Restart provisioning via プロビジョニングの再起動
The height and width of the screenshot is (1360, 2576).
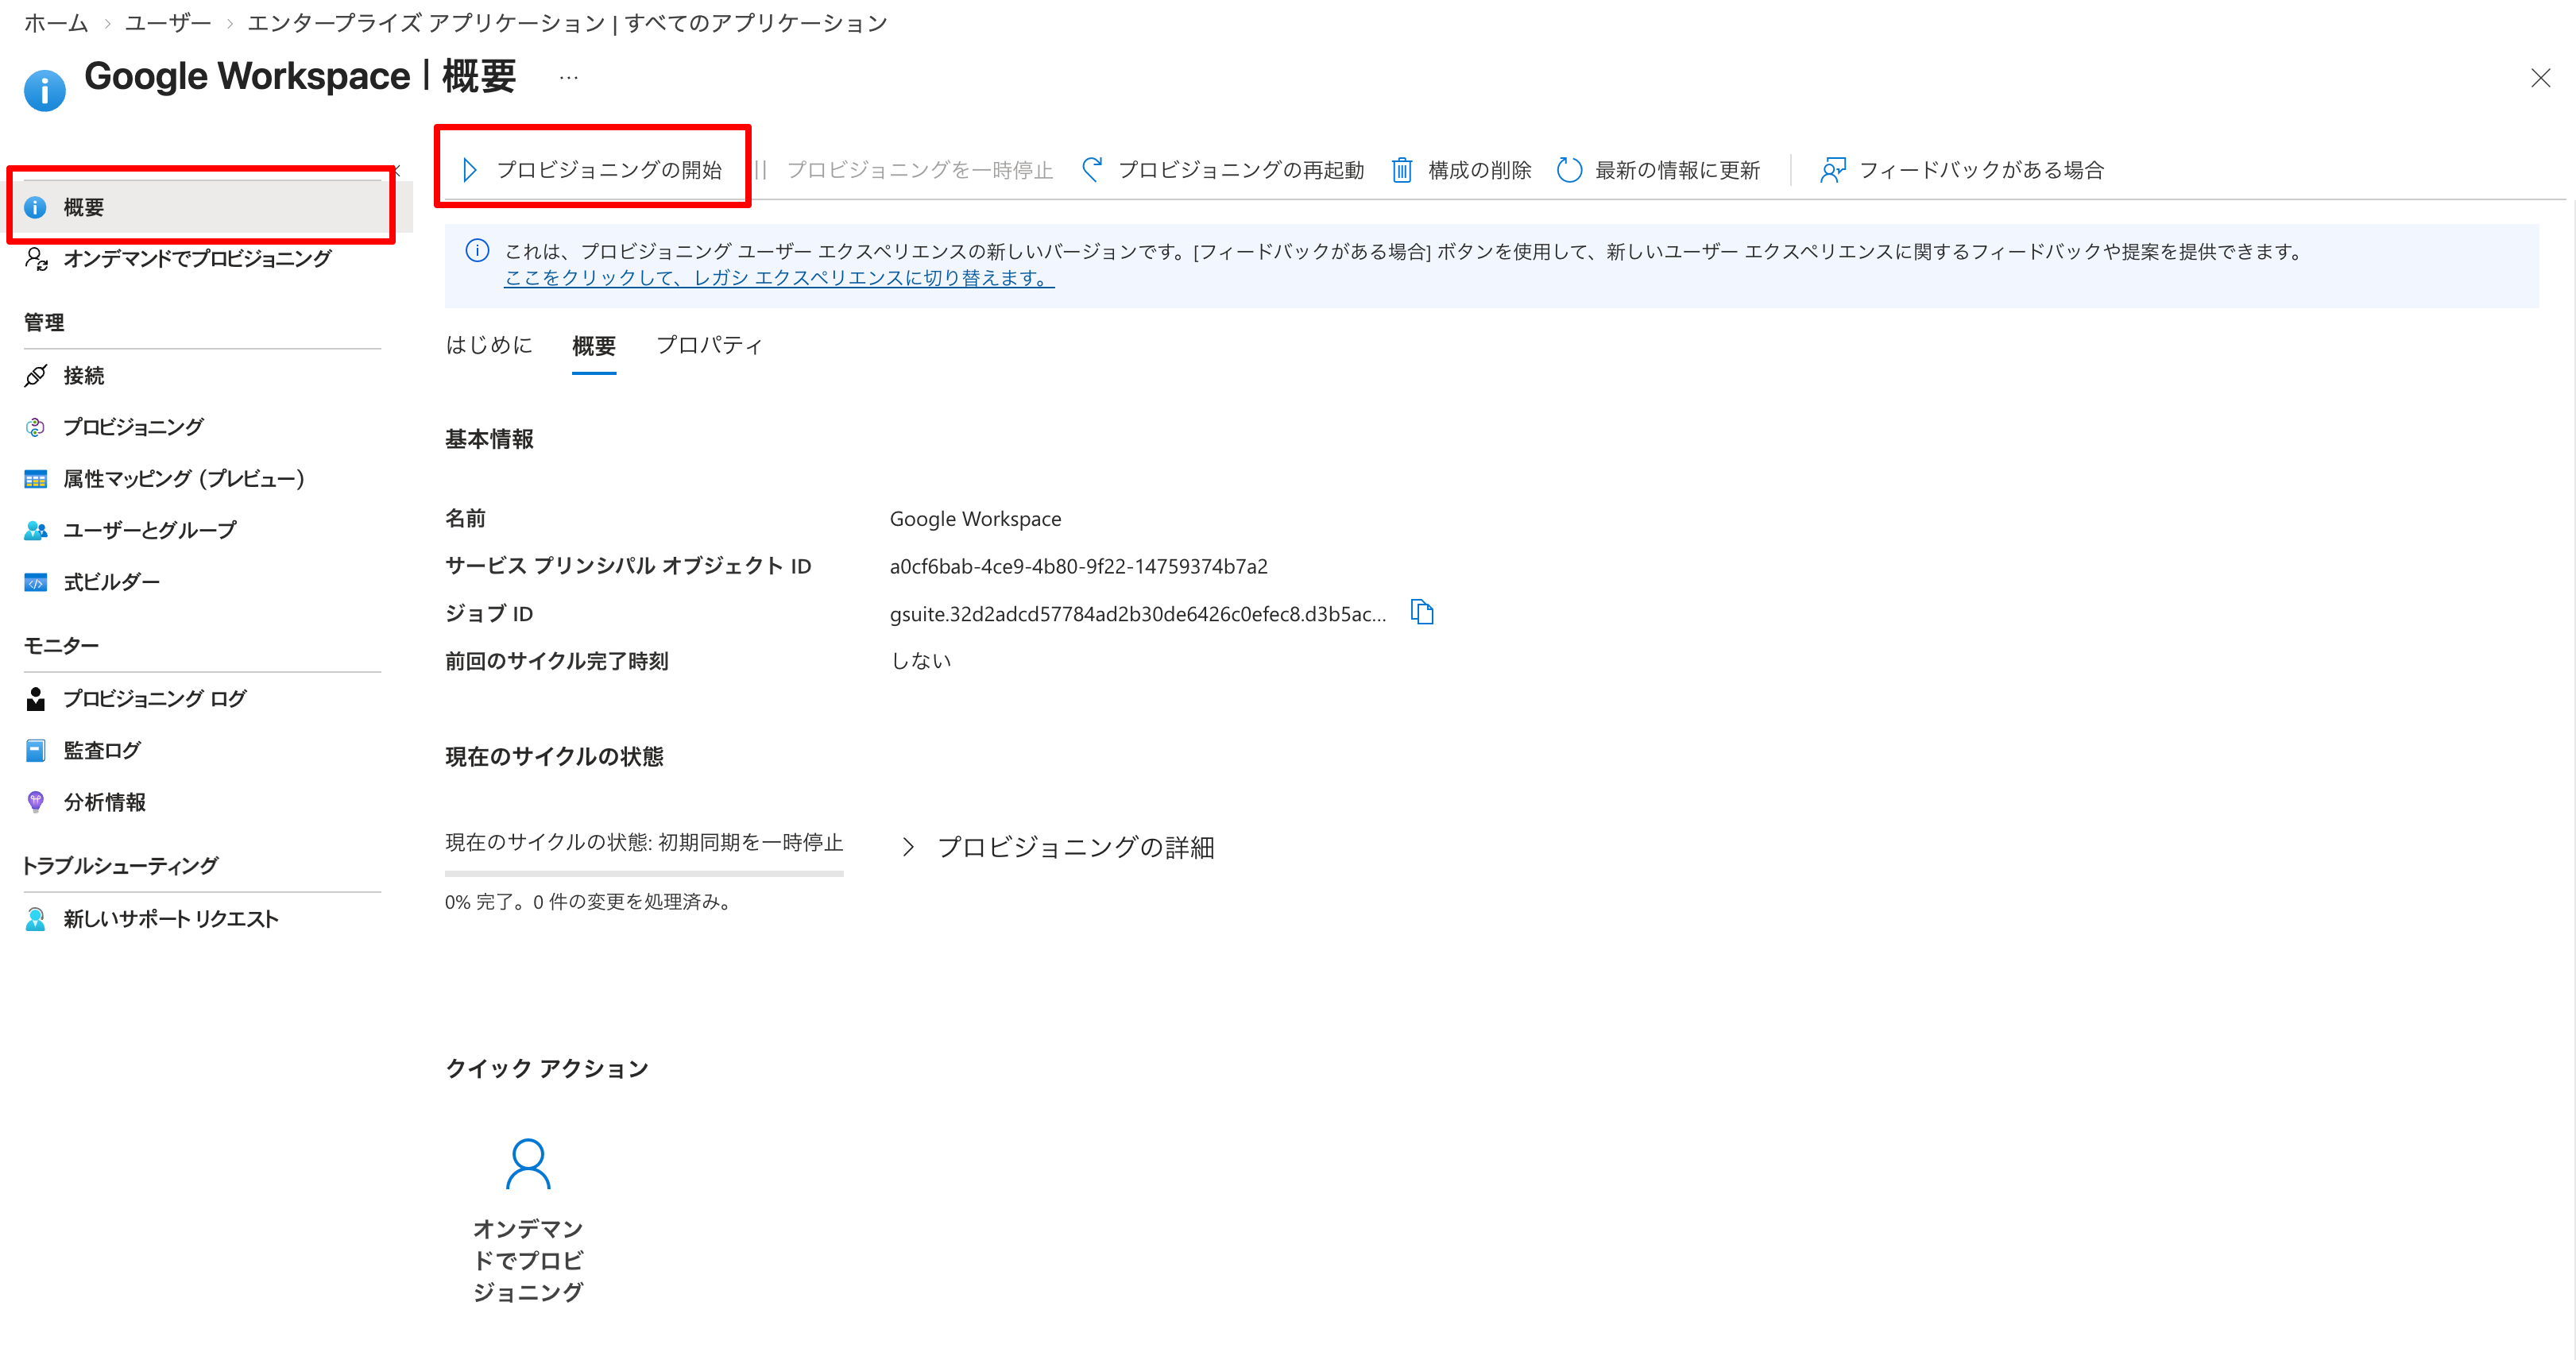point(1241,169)
